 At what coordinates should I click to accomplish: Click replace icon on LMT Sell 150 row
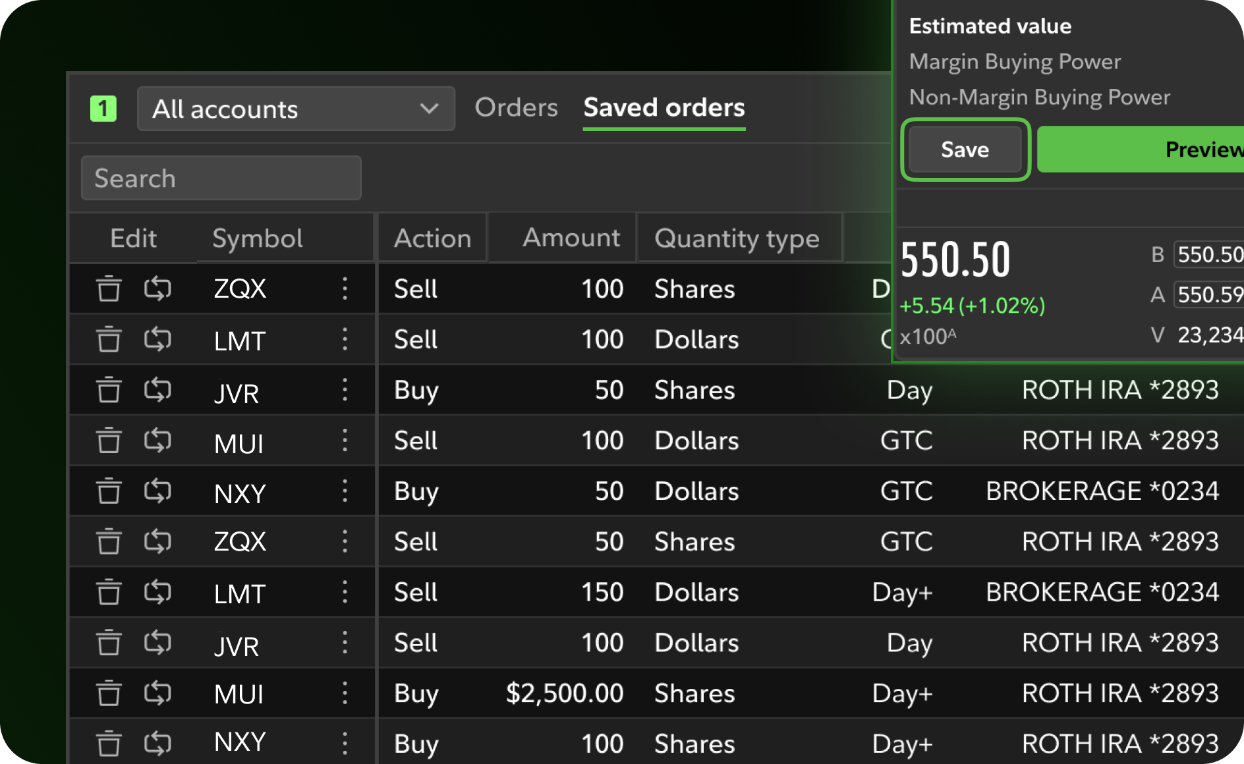tap(157, 592)
